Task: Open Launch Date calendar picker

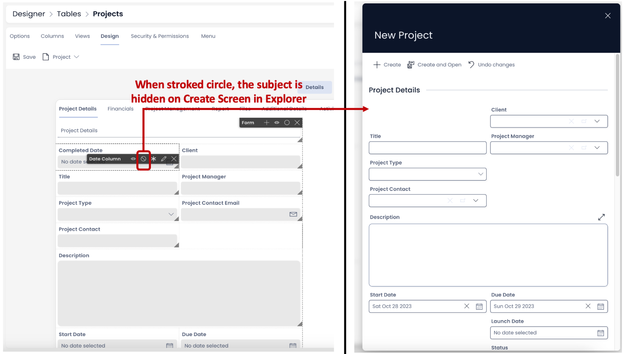Action: [x=601, y=333]
